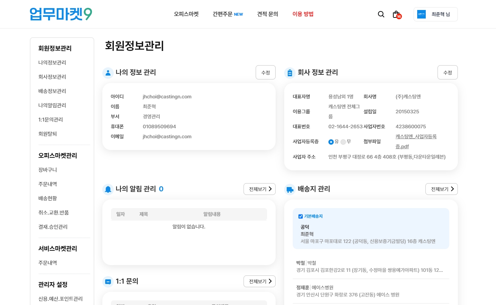This screenshot has width=496, height=305.
Task: Click the 업무마켓9 logo
Action: [61, 14]
